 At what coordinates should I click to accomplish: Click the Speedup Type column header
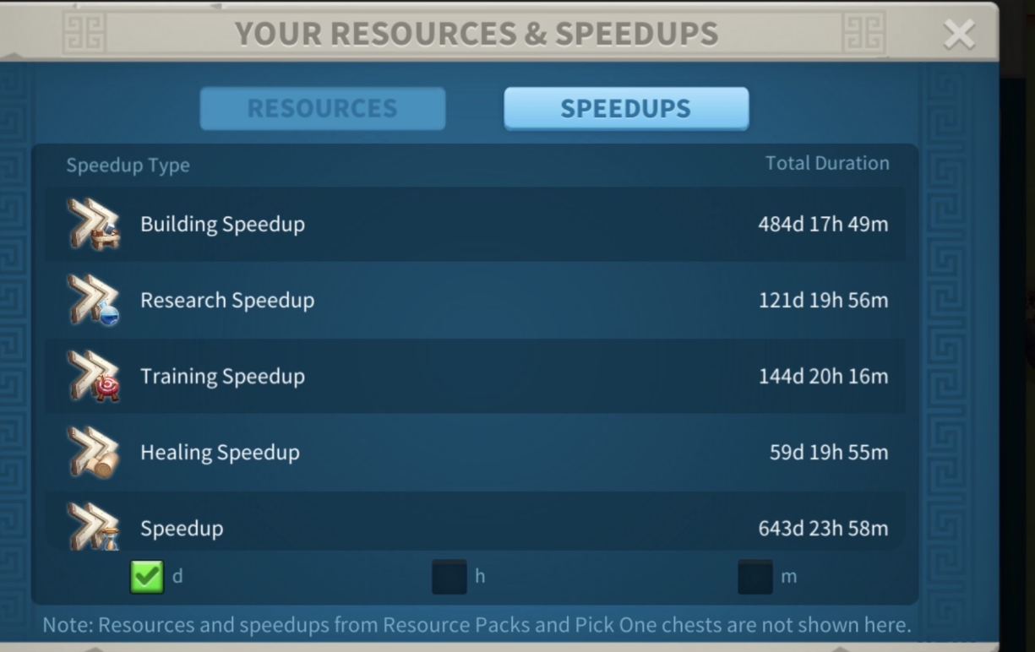point(128,166)
